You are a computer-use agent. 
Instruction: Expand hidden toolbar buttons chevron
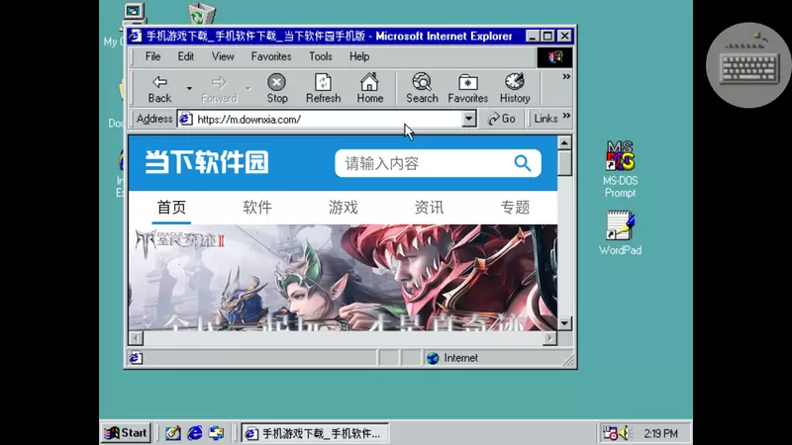pos(566,77)
